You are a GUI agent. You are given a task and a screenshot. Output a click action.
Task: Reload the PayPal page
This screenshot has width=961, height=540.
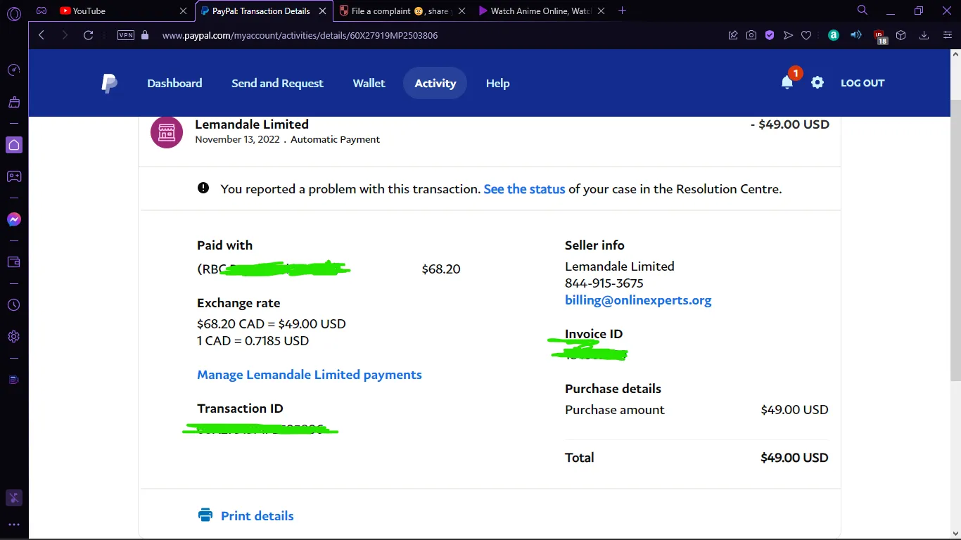pyautogui.click(x=89, y=35)
